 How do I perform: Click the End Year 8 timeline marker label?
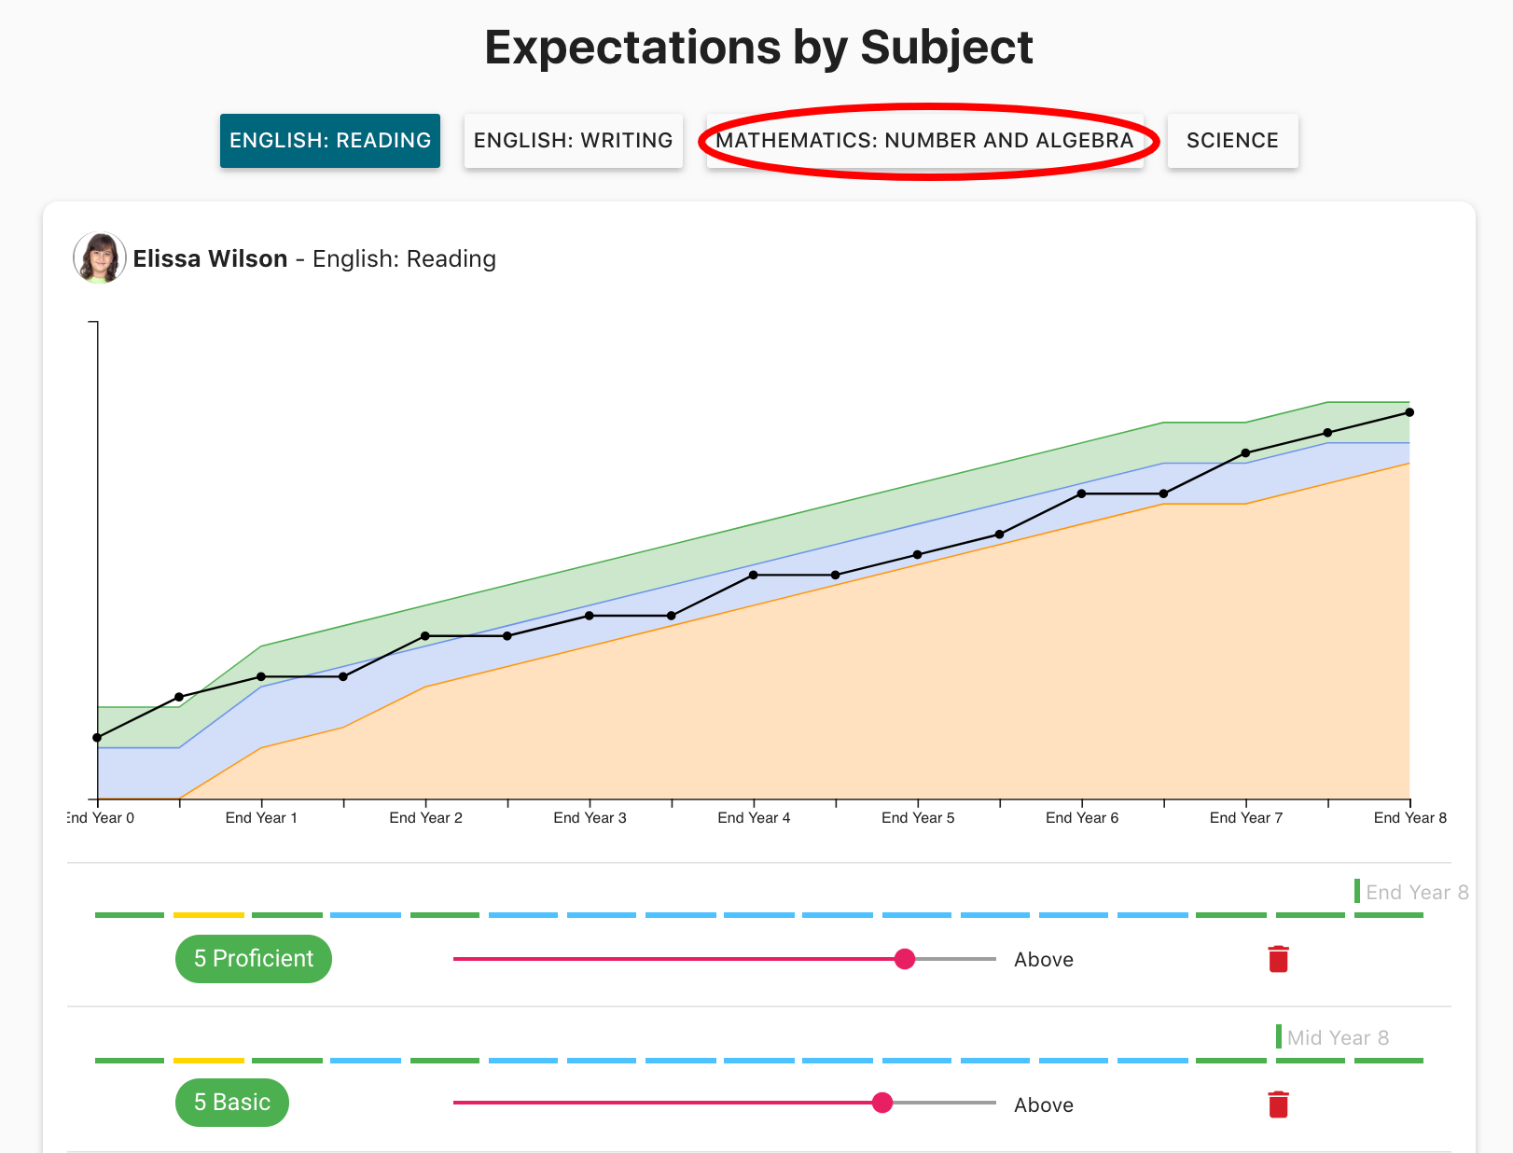tap(1416, 893)
